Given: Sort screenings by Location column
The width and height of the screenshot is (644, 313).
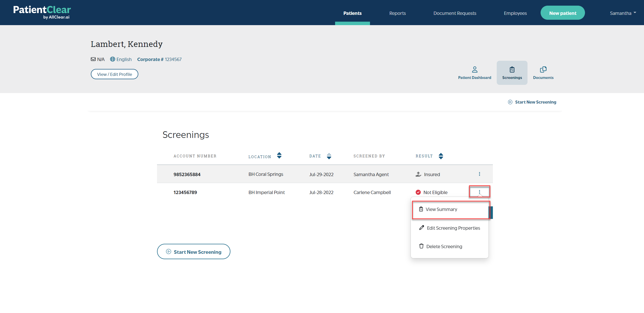Looking at the screenshot, I should point(279,156).
